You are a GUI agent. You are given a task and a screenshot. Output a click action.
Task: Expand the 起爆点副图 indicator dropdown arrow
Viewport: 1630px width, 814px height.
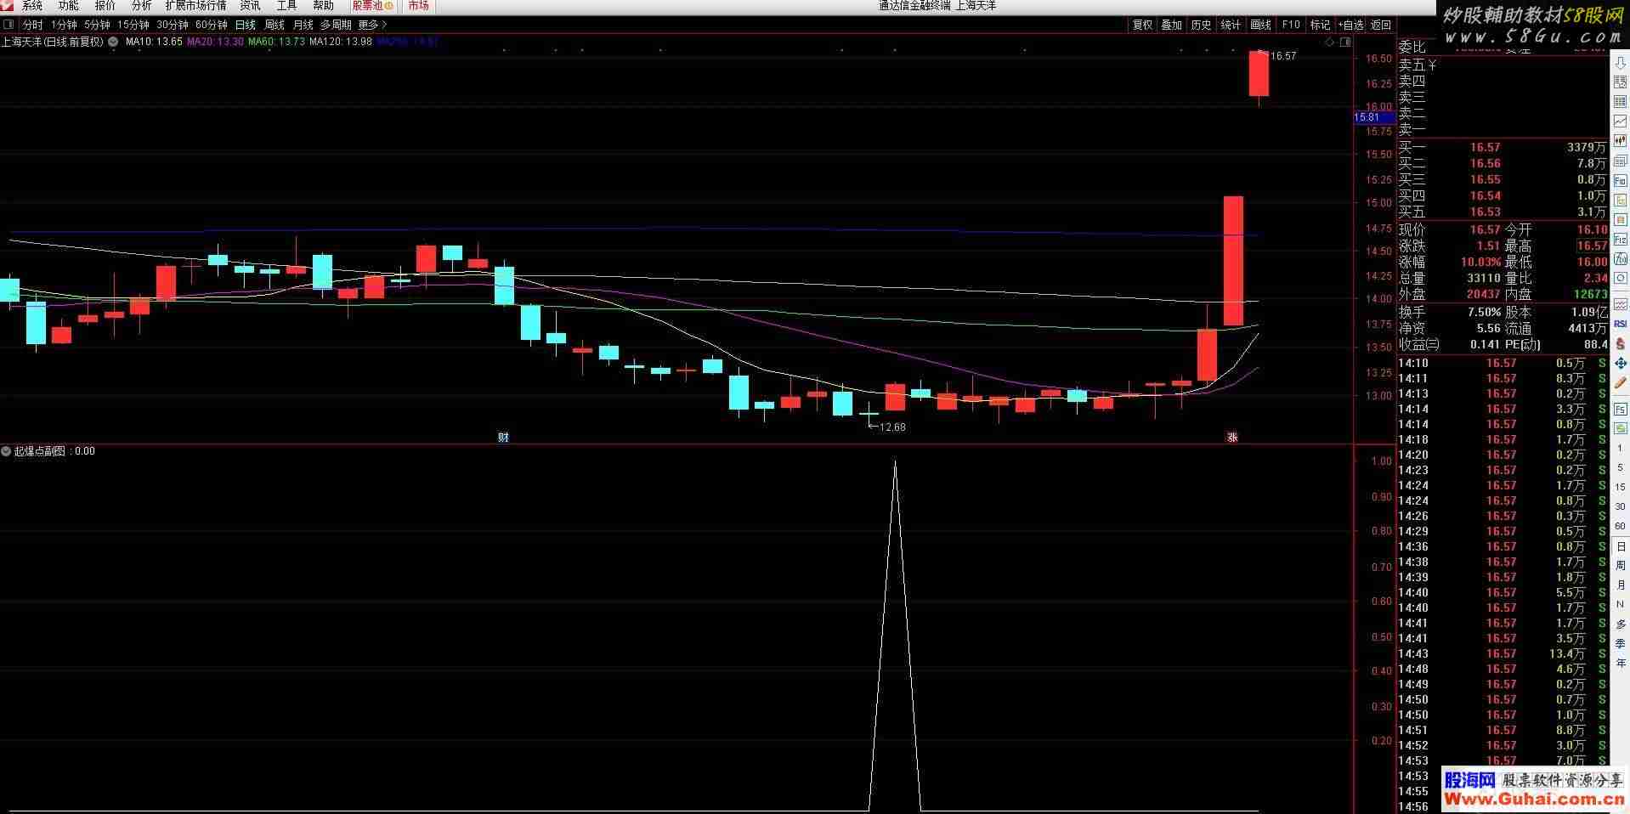[6, 451]
